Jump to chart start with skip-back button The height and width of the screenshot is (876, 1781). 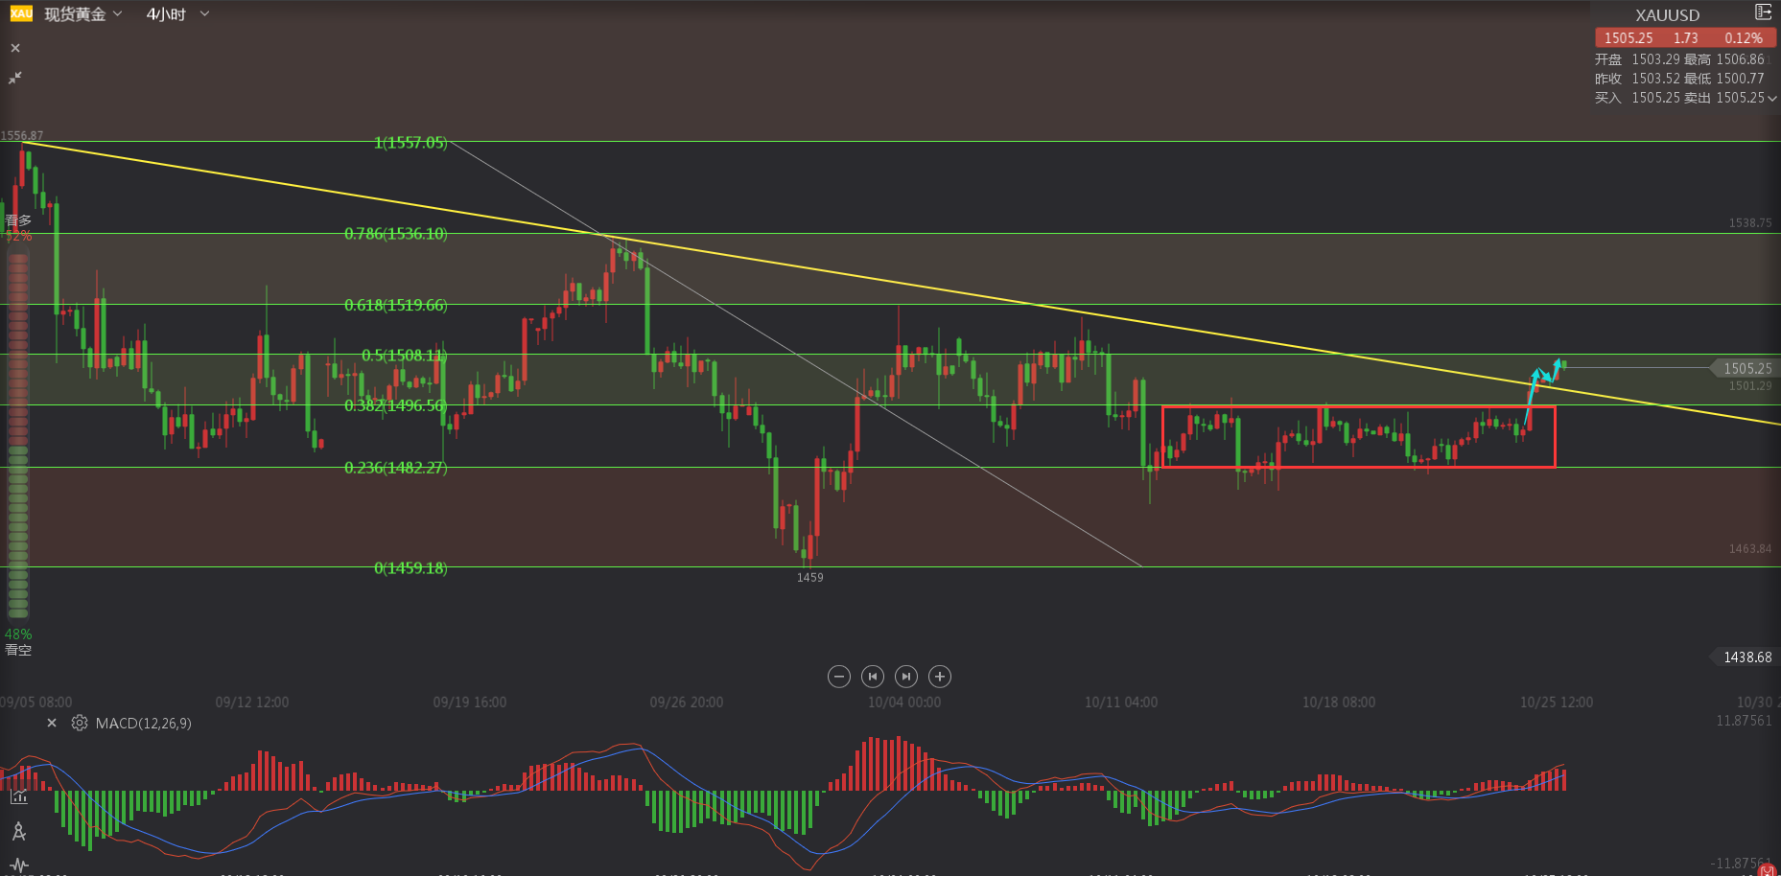coord(872,677)
